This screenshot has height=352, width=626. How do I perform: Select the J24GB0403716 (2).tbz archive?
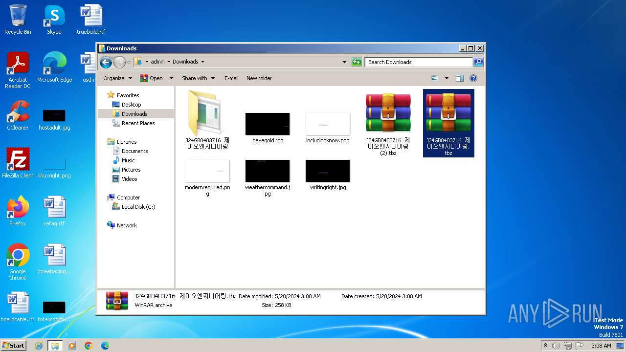click(x=388, y=124)
